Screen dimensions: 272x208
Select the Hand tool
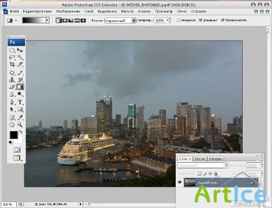pyautogui.click(x=12, y=125)
